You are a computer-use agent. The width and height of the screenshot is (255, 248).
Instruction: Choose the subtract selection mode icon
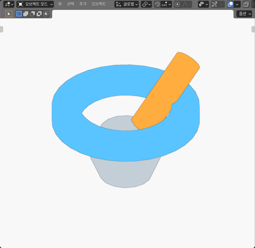[x=32, y=14]
